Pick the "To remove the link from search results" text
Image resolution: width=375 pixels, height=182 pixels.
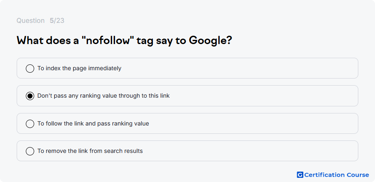click(90, 151)
